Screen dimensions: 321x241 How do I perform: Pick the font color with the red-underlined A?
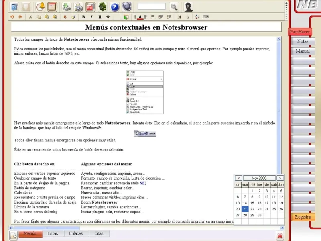140,17
